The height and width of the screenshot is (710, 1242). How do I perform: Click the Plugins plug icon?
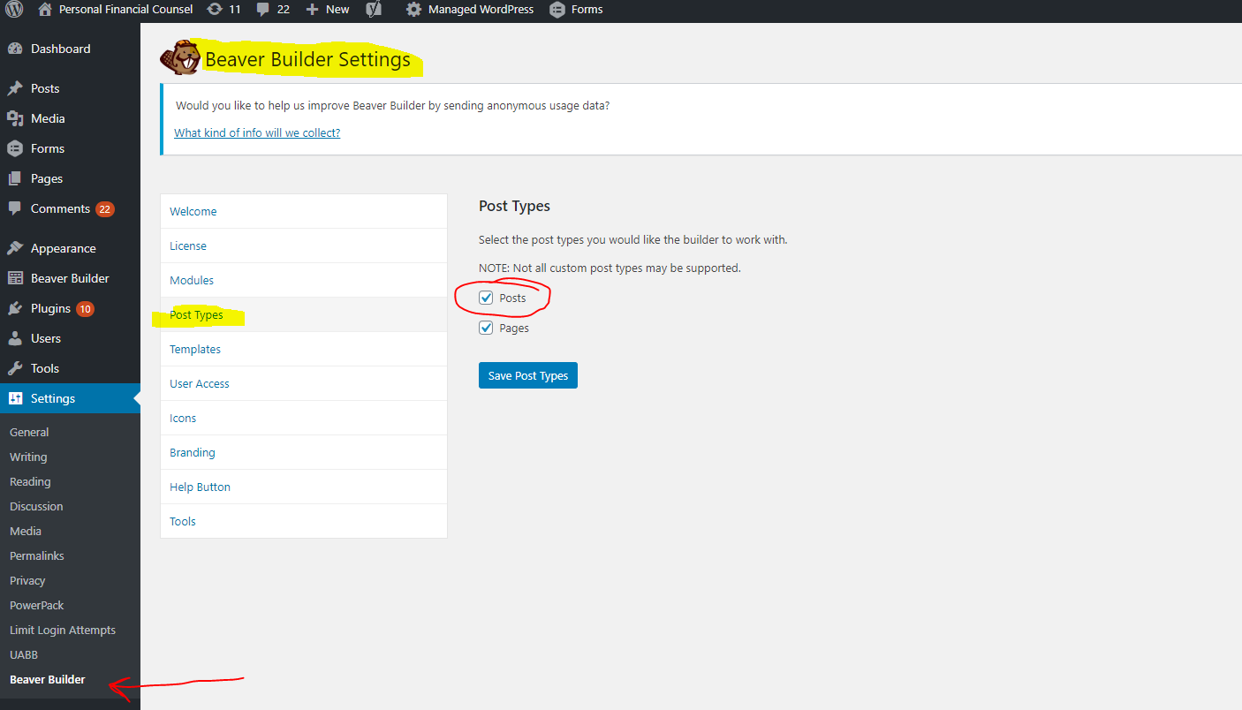15,308
